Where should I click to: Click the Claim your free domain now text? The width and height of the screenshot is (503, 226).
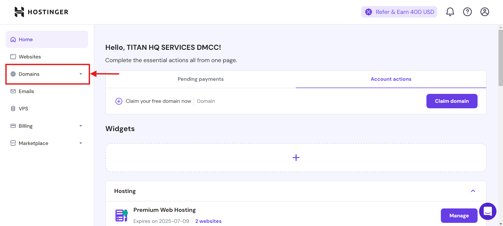pos(158,101)
